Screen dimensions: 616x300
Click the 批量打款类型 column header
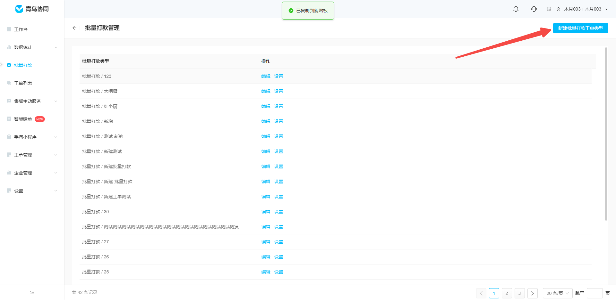(96, 61)
